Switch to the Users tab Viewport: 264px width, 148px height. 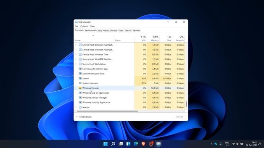pos(121,30)
